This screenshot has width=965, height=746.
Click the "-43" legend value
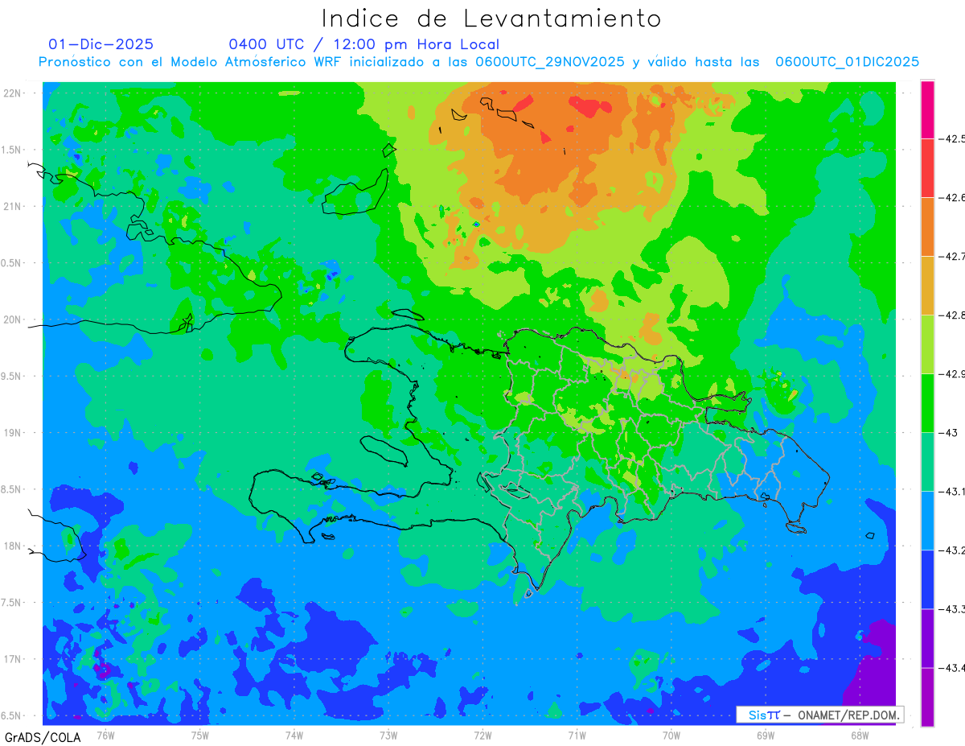pyautogui.click(x=948, y=433)
